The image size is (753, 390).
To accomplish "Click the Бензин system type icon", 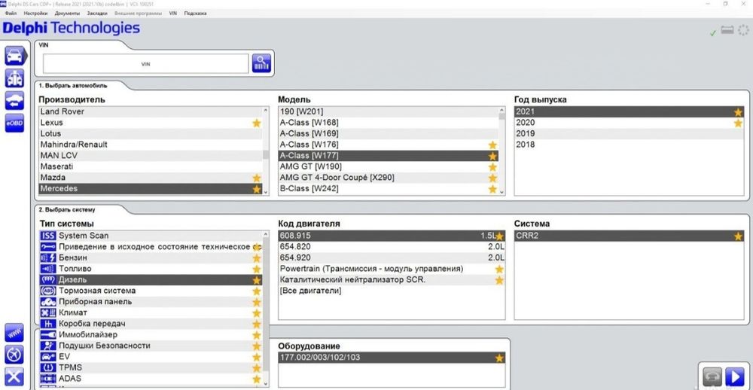I will point(47,258).
